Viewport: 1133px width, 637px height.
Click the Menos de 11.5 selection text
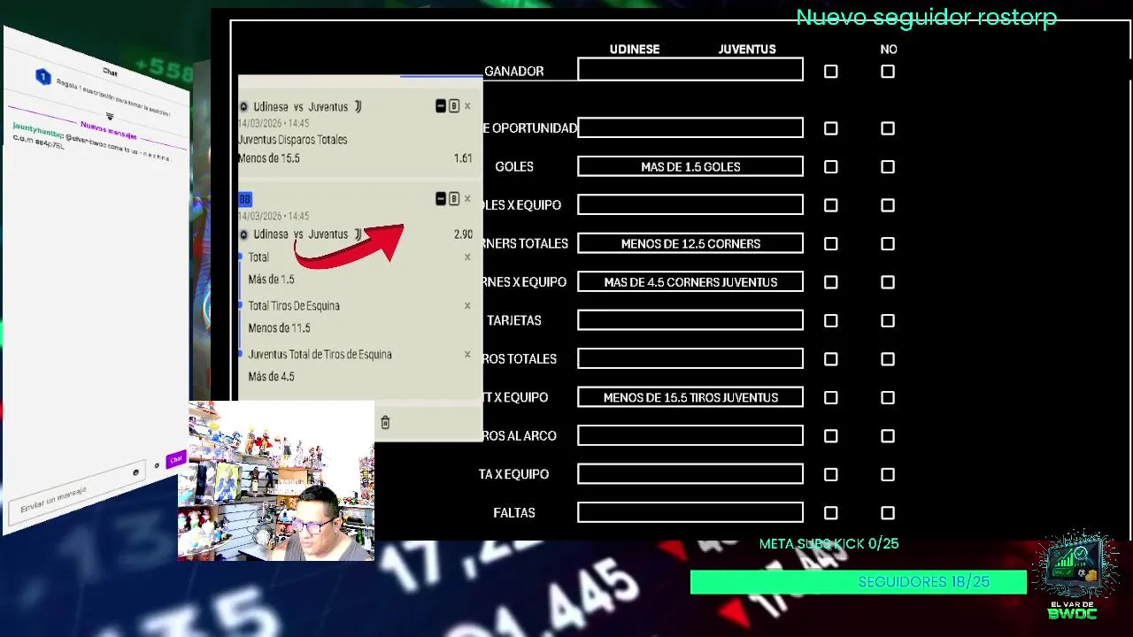pyautogui.click(x=279, y=328)
